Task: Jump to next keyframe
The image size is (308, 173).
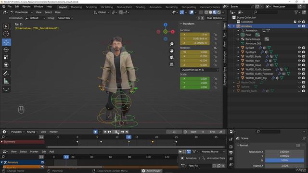Action: 122,132
